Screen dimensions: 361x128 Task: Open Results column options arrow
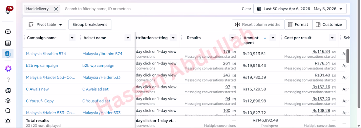click(233, 38)
